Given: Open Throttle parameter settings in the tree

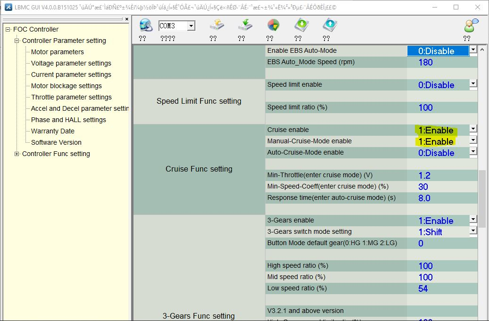Looking at the screenshot, I should point(71,97).
